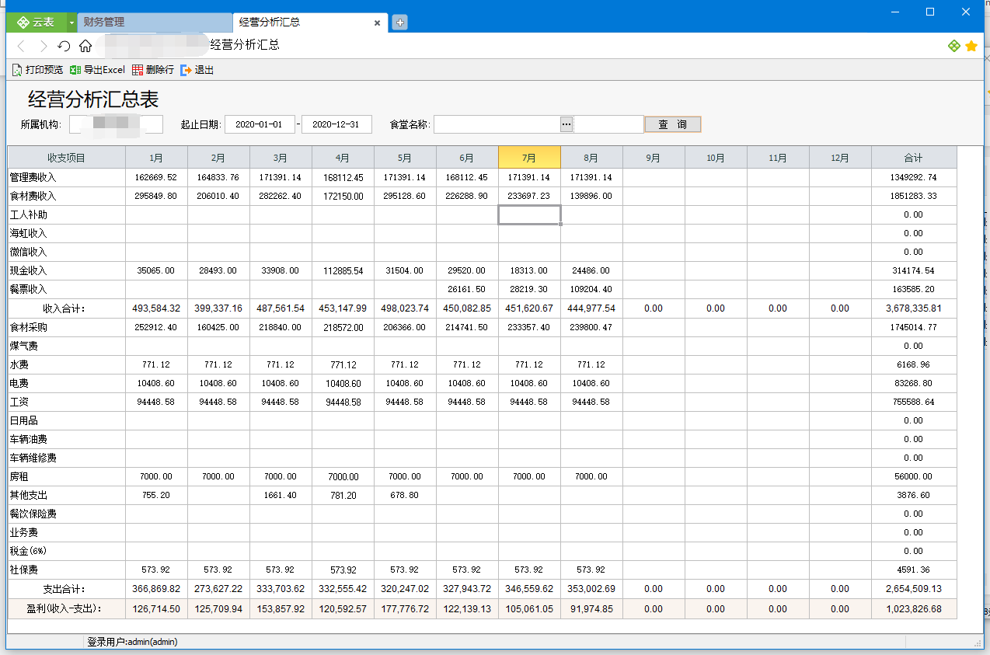Click the cell value 252912.40
This screenshot has height=655, width=990.
[x=156, y=328]
